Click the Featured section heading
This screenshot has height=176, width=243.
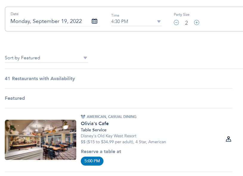pos(15,98)
